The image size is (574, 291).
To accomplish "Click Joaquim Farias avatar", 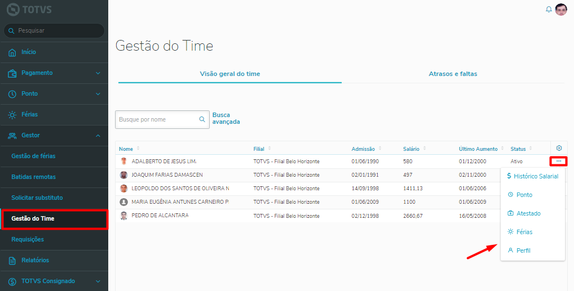I will point(123,174).
